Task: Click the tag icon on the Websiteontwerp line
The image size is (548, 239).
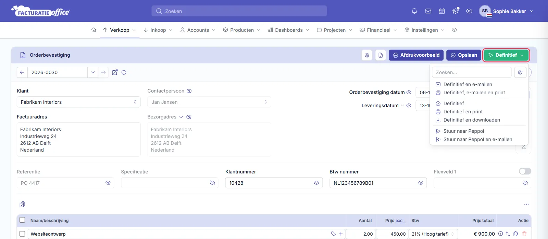Action: click(333, 234)
